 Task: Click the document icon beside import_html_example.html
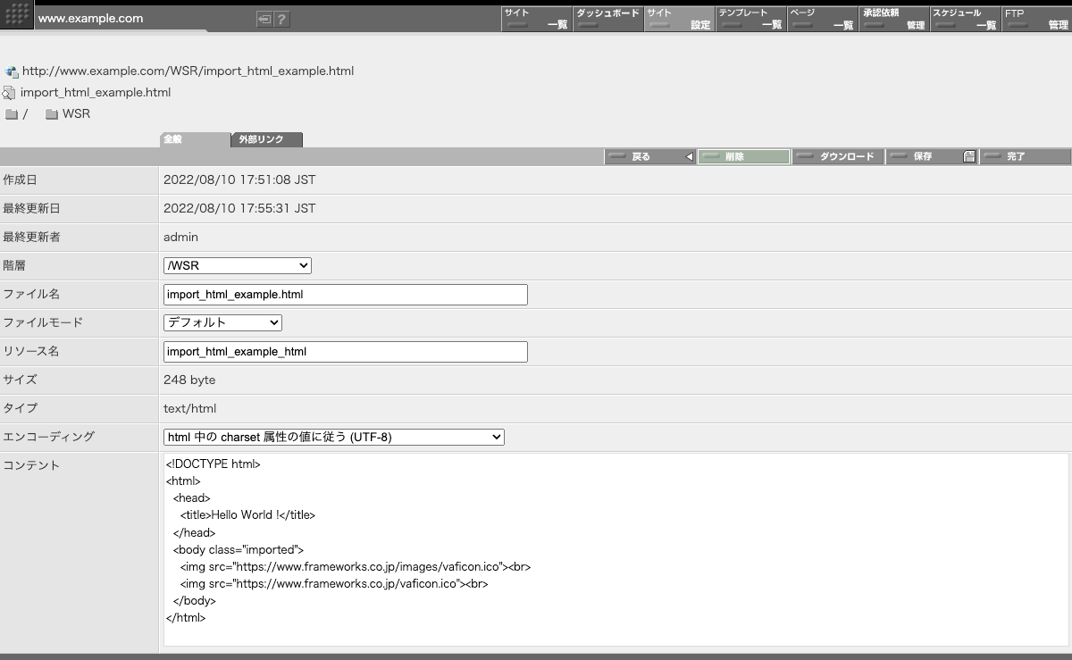pyautogui.click(x=9, y=93)
